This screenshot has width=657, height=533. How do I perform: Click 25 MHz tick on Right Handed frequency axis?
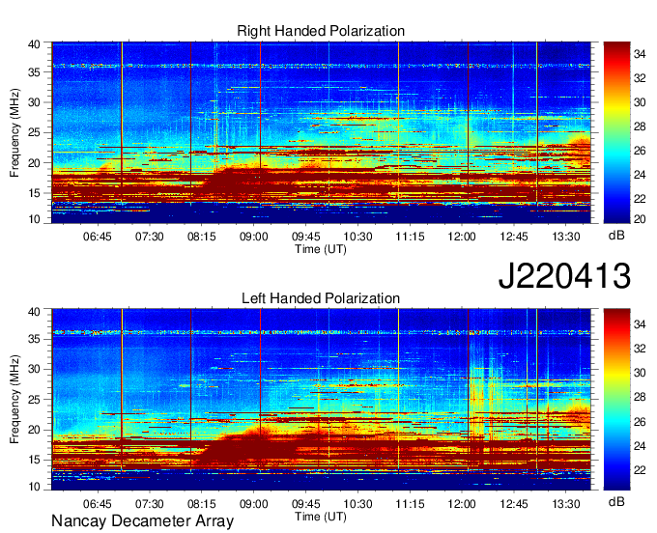click(x=34, y=132)
